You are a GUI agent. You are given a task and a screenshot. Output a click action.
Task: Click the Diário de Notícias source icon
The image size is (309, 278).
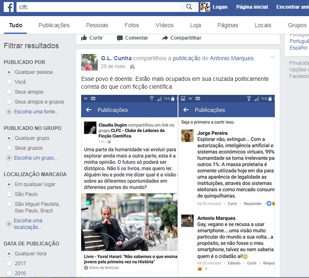tap(86, 268)
